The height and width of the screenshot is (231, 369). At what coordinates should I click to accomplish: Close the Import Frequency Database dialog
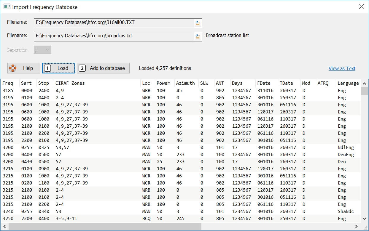(361, 7)
